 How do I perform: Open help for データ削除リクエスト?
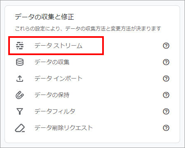(x=166, y=128)
